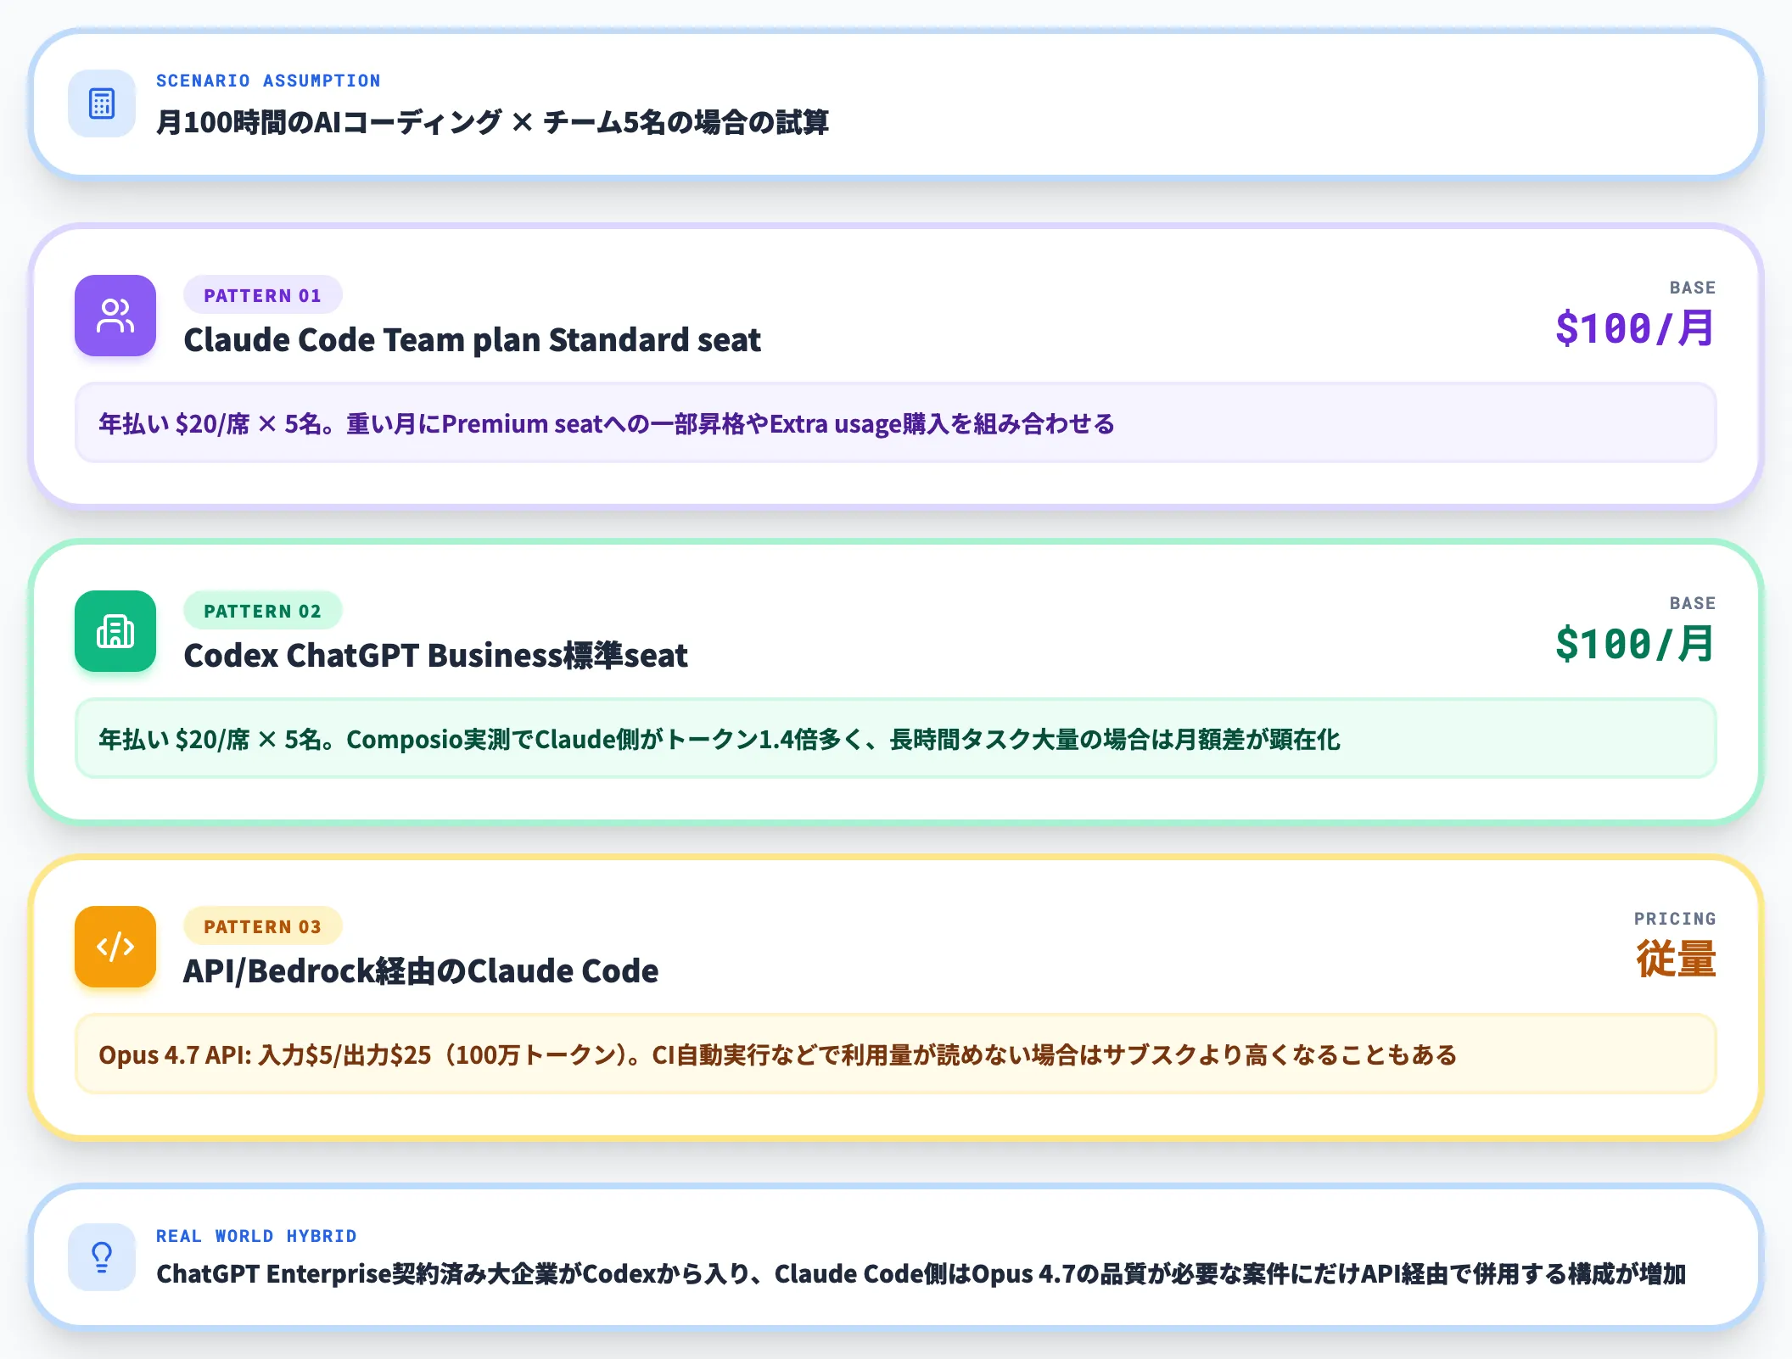1792x1359 pixels.
Task: Click the yellow note about Opus 4.7 API pricing
Action: click(x=896, y=1054)
